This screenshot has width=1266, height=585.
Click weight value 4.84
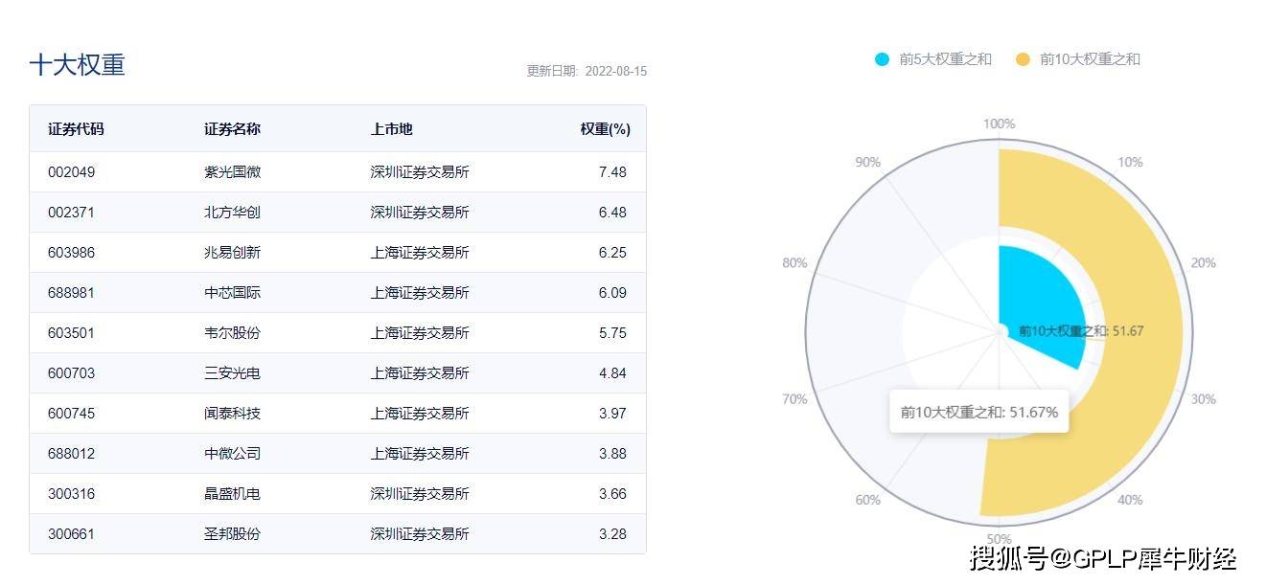[612, 373]
